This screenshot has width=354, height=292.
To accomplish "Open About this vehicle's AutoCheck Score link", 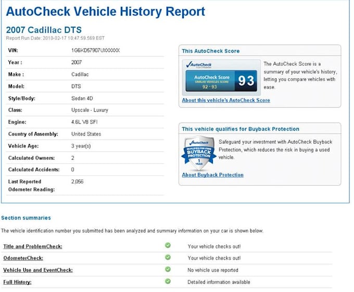I will pos(226,100).
